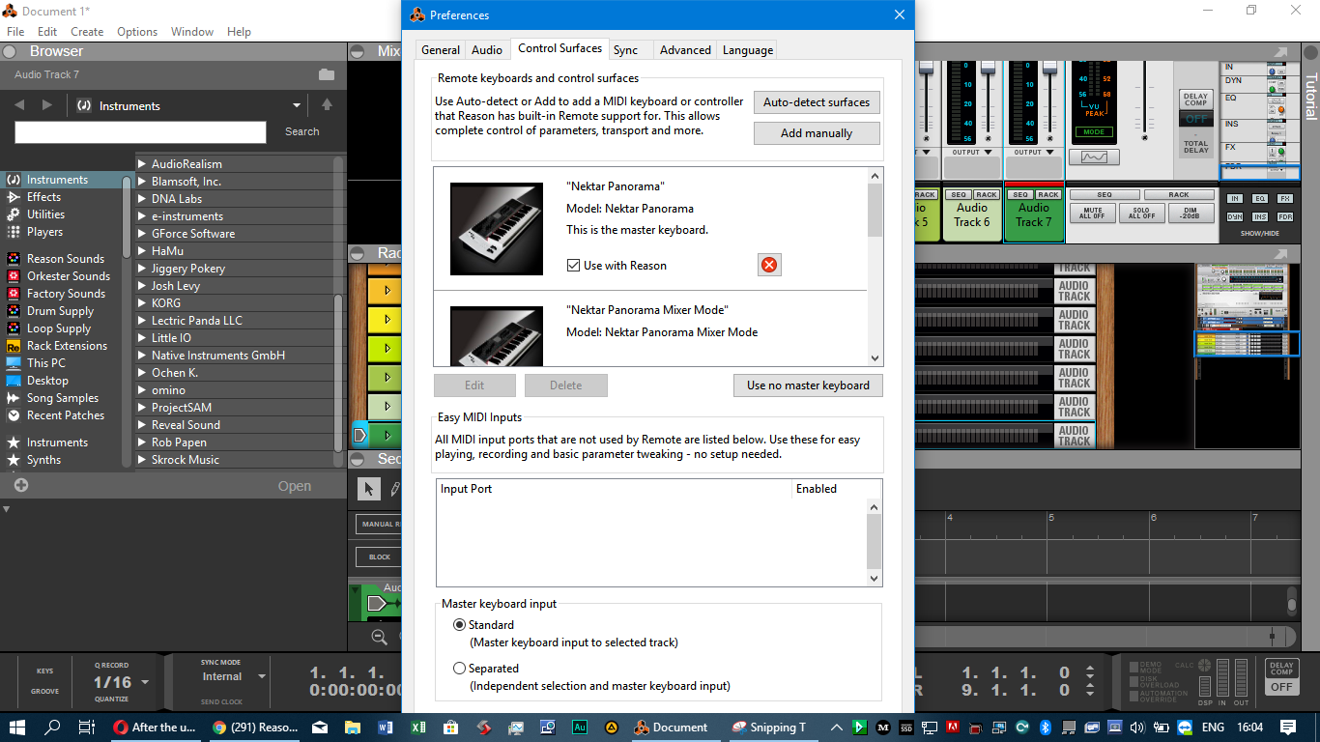The image size is (1320, 742).
Task: Toggle EQ section show/hide in mixer
Action: [x=1260, y=198]
